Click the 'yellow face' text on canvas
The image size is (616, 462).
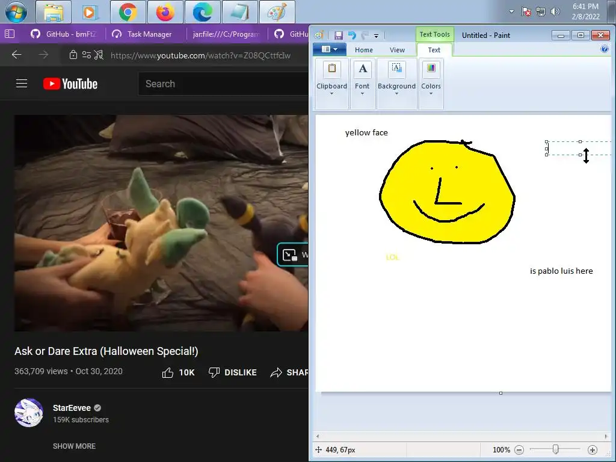pos(366,133)
